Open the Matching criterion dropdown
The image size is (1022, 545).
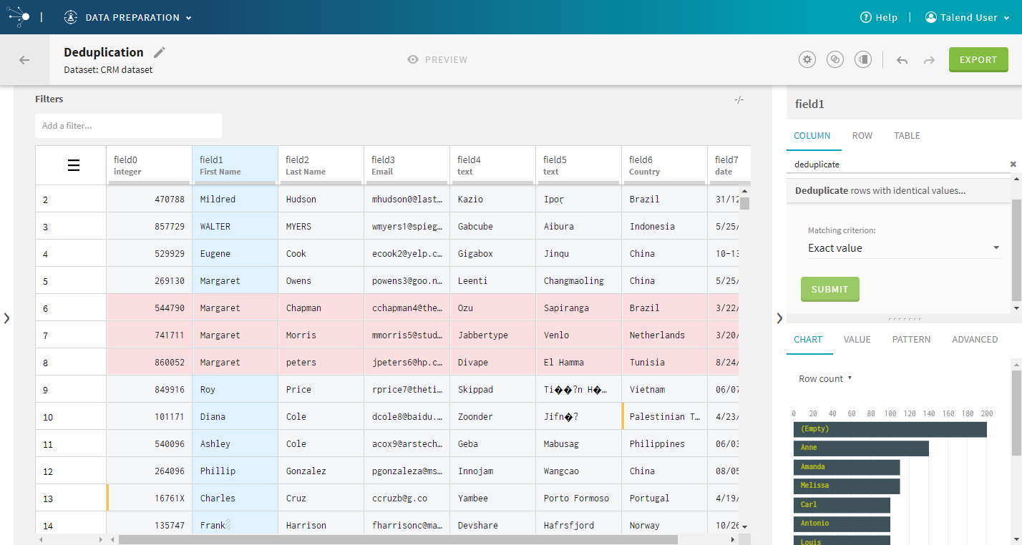(904, 248)
